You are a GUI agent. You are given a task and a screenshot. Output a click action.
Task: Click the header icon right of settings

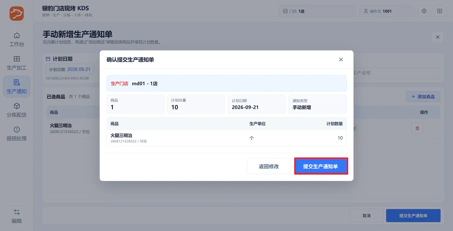pos(440,11)
